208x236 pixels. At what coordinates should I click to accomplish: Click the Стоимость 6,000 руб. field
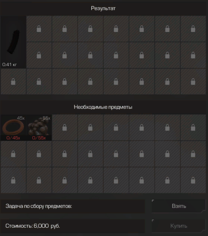pyautogui.click(x=72, y=226)
